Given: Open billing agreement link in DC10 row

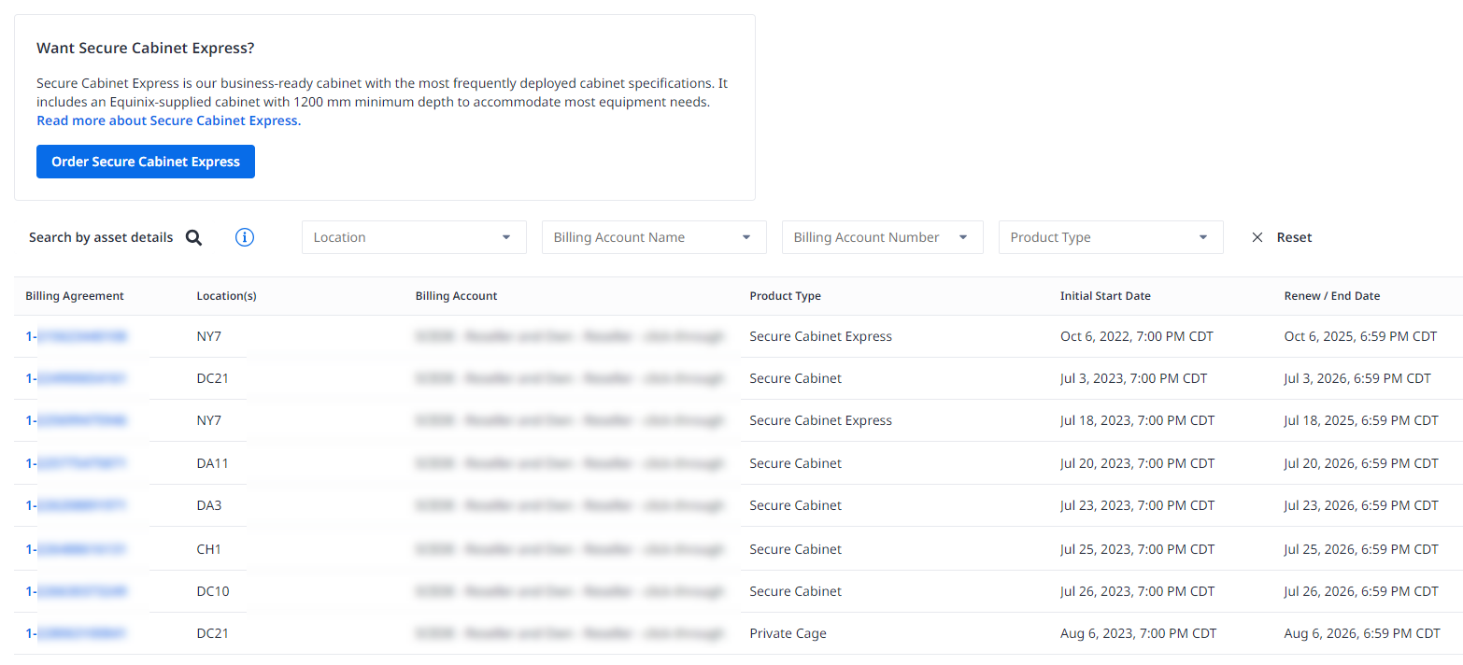Looking at the screenshot, I should pyautogui.click(x=77, y=591).
